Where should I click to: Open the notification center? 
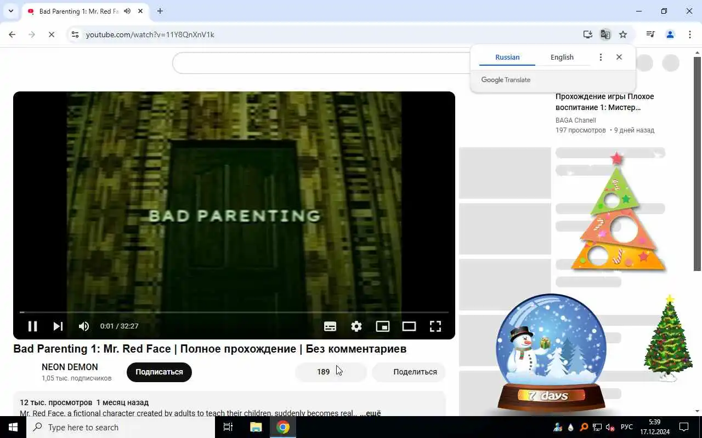[684, 427]
